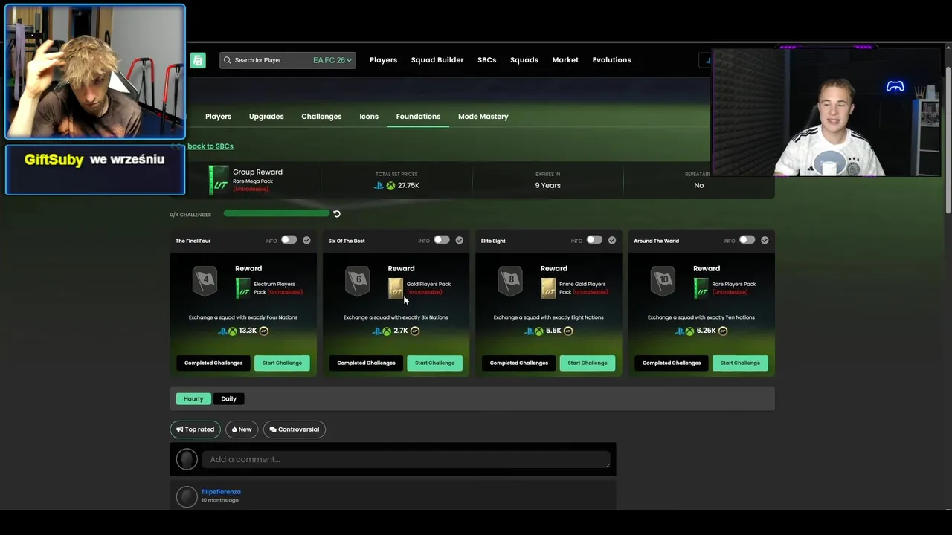The width and height of the screenshot is (952, 535).
Task: Open the EA FC 26 game dropdown
Action: pos(332,60)
